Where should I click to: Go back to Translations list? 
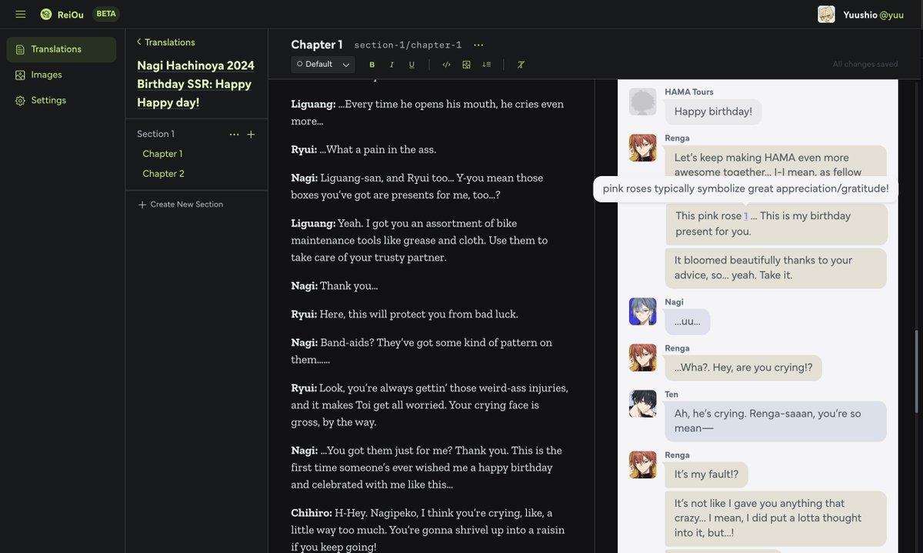pos(165,42)
